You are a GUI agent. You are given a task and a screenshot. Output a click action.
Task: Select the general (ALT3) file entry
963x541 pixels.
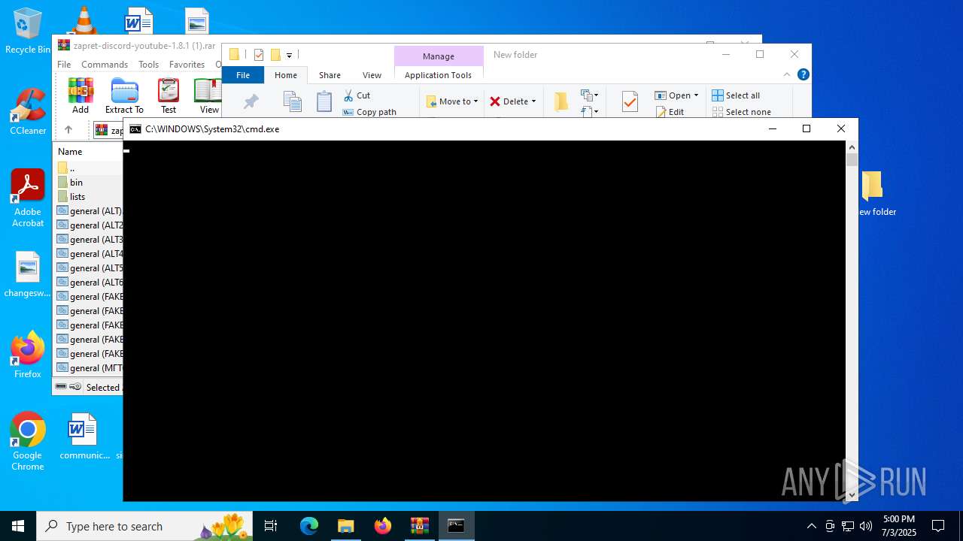89,239
